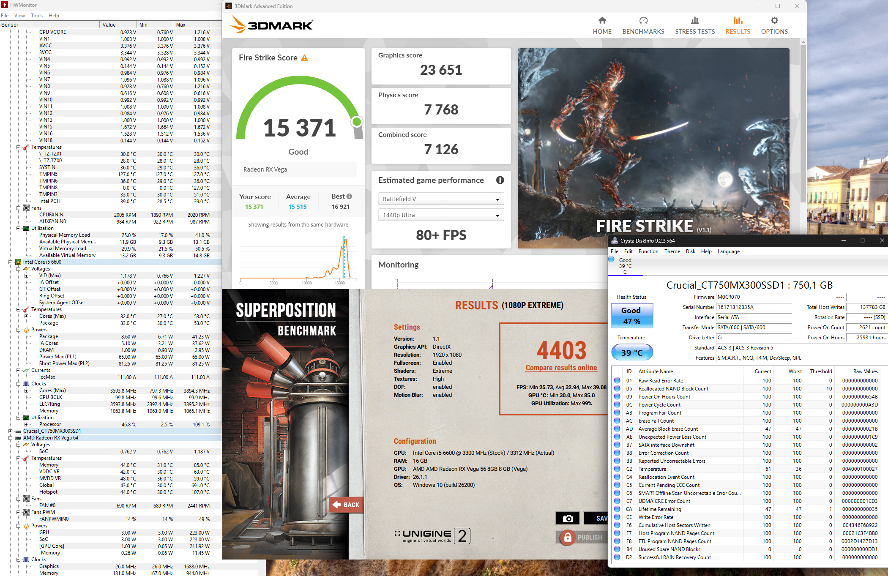
Task: Collapse the Intel Core i5 6600 tree node
Action: [10, 262]
